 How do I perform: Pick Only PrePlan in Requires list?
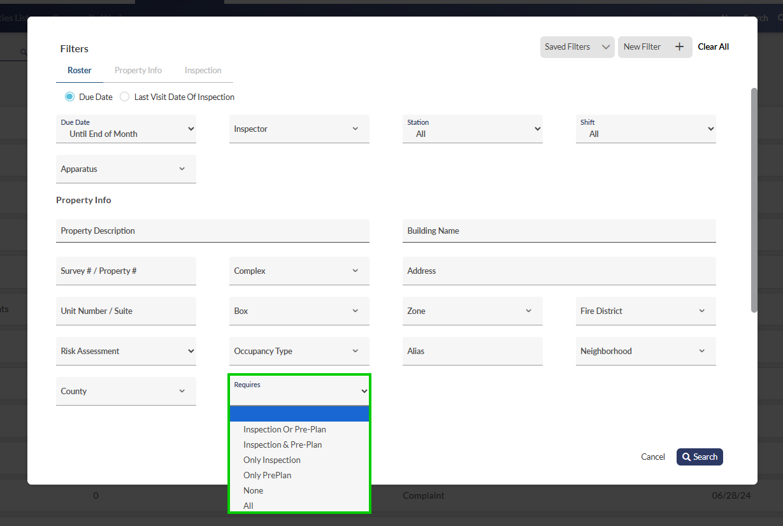(x=267, y=475)
